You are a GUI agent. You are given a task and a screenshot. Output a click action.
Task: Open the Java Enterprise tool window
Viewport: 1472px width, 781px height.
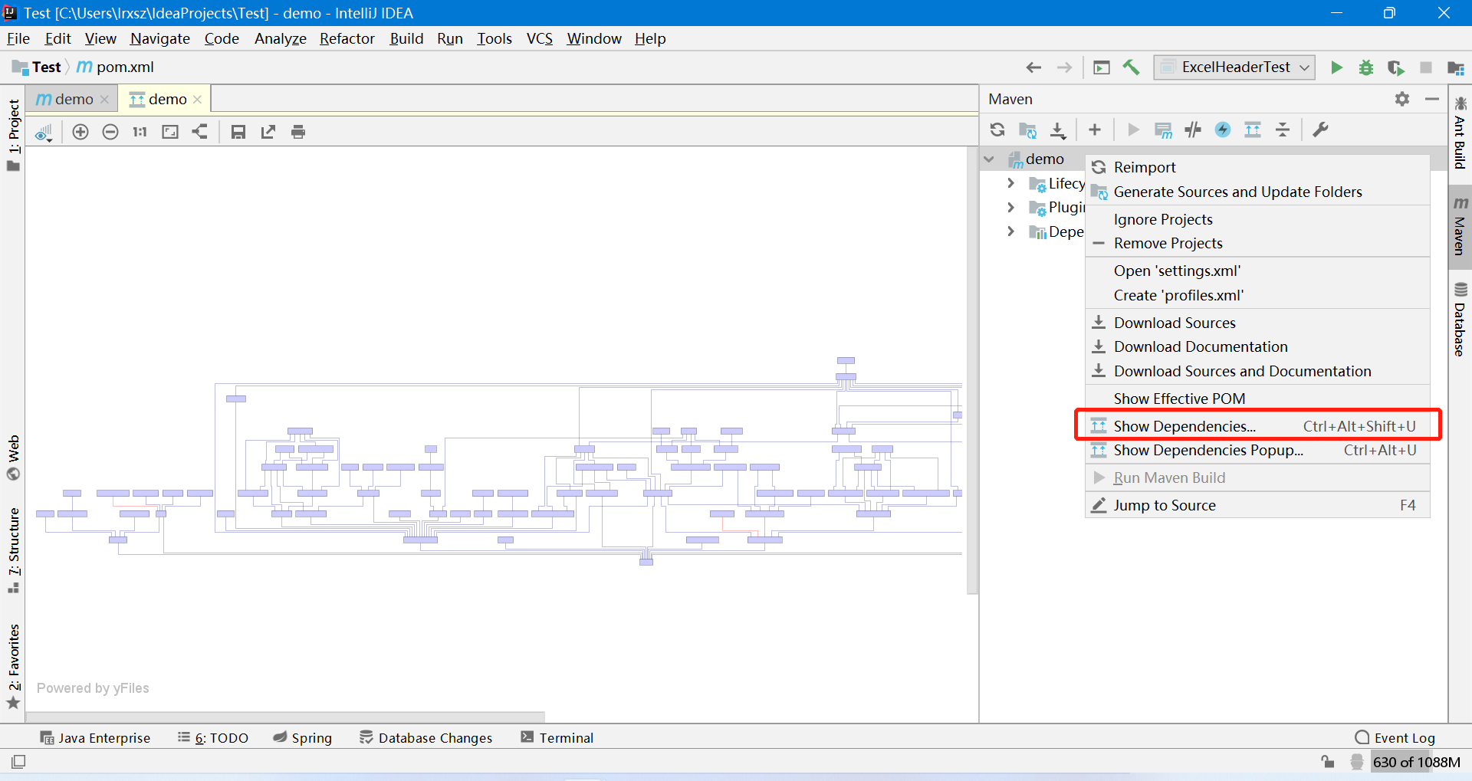[x=95, y=737]
